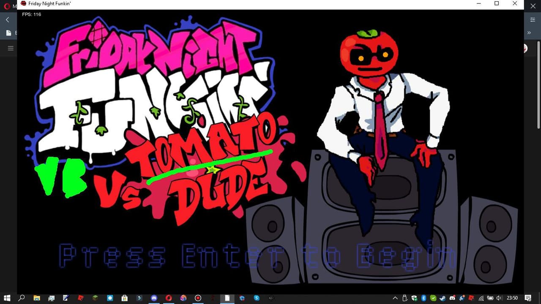Open the Wi-Fi network tray icon
The width and height of the screenshot is (541, 304).
(481, 298)
